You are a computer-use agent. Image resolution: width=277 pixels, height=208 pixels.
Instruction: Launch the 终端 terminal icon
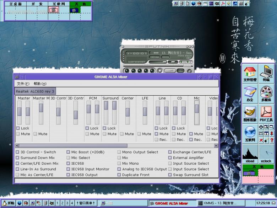266,72
